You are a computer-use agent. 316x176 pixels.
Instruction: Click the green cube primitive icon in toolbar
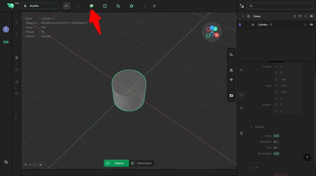[x=91, y=6]
